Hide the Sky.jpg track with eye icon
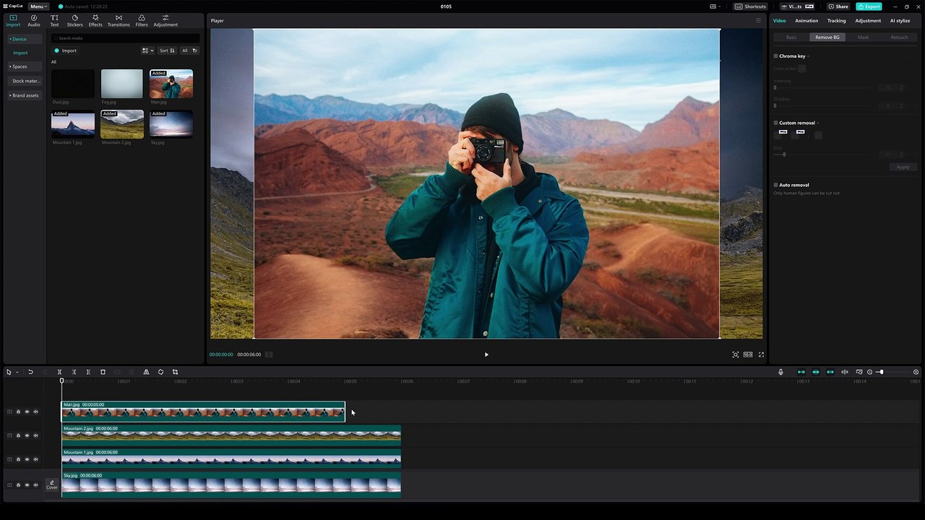925x520 pixels. pos(27,485)
